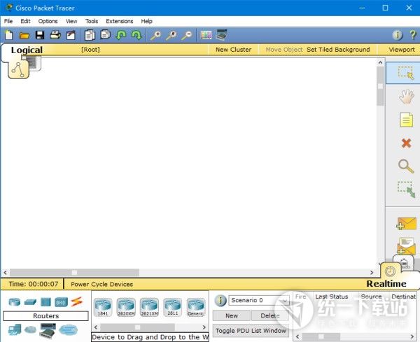Choose the Inspect magnifier tool
This screenshot has width=420, height=342.
pyautogui.click(x=406, y=166)
